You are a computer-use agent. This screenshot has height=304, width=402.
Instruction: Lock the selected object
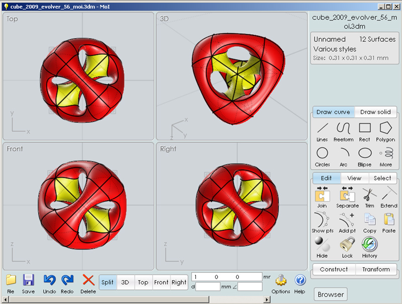tap(347, 247)
